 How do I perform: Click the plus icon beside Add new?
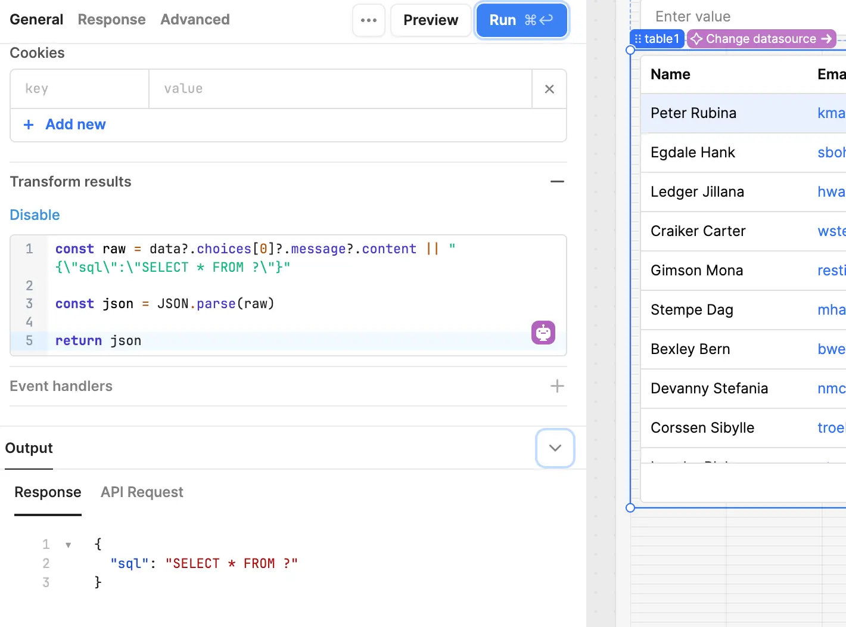click(29, 125)
